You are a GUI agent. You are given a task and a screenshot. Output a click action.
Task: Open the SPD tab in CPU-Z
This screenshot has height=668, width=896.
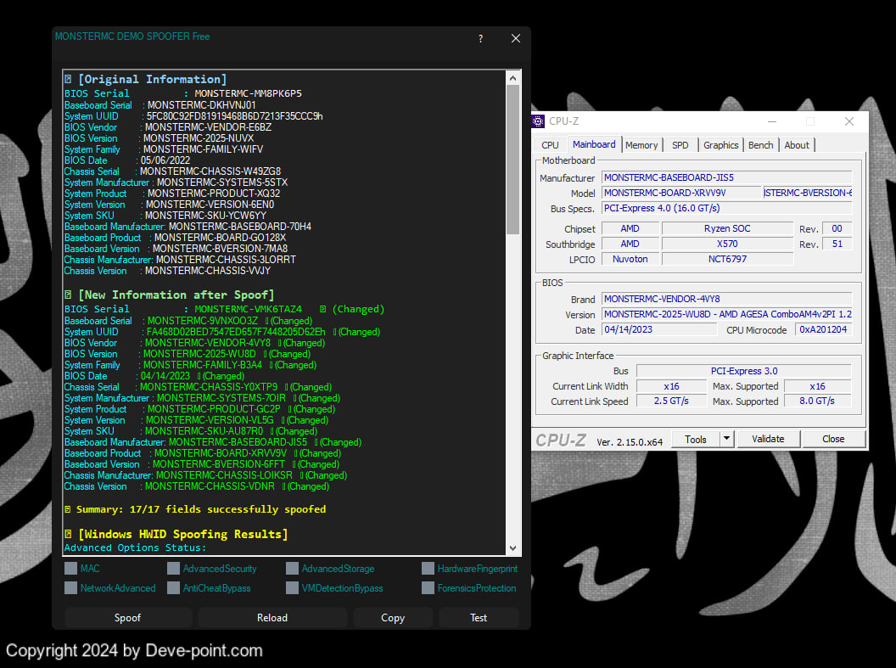click(680, 145)
